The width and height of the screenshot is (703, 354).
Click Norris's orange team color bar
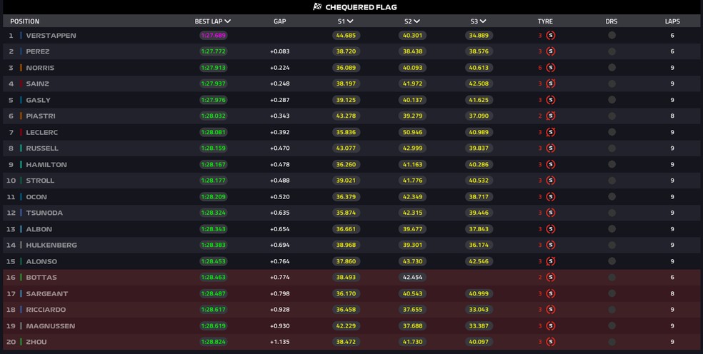[21, 68]
